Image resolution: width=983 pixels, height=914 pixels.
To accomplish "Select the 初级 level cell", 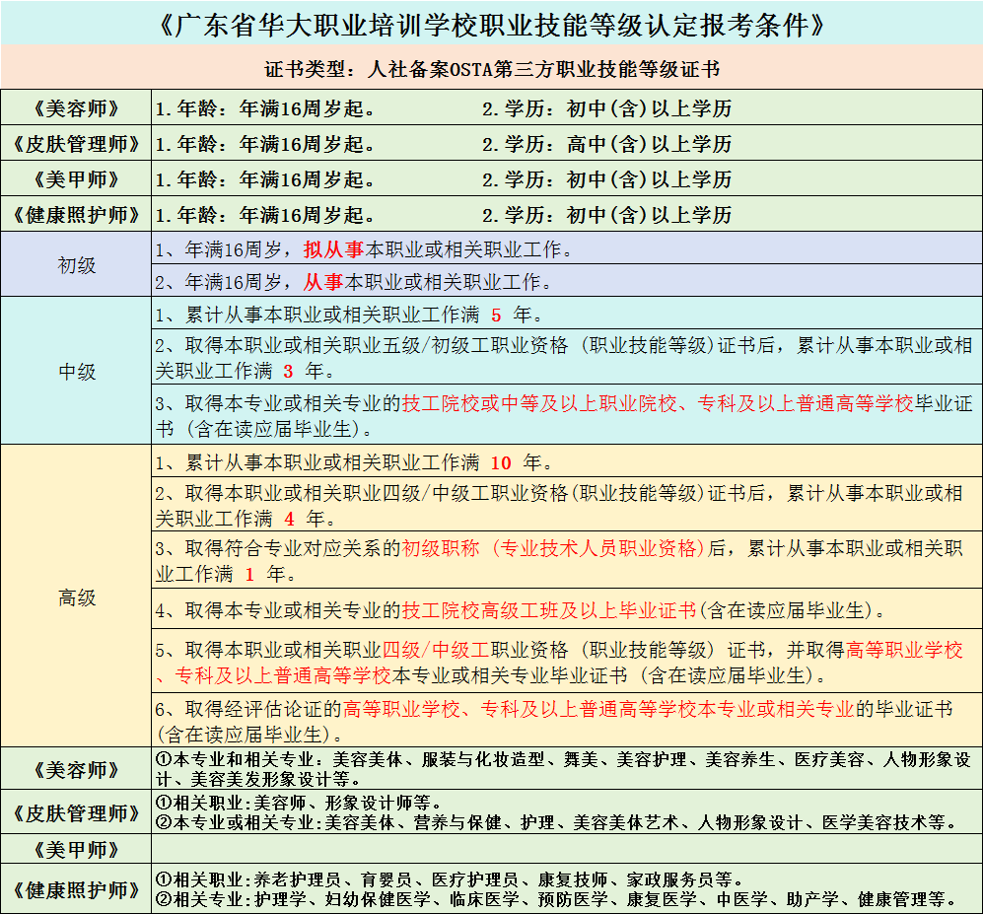I will [76, 265].
